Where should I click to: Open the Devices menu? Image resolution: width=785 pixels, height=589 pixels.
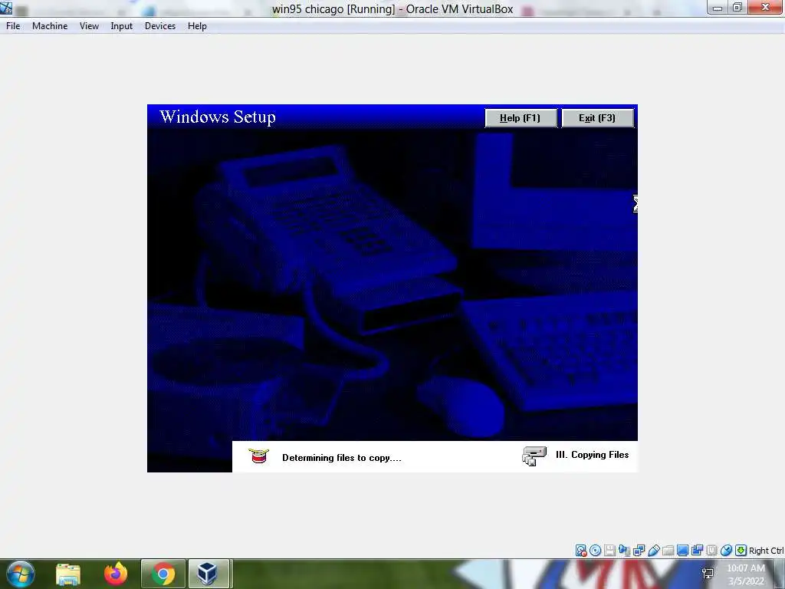pos(160,26)
